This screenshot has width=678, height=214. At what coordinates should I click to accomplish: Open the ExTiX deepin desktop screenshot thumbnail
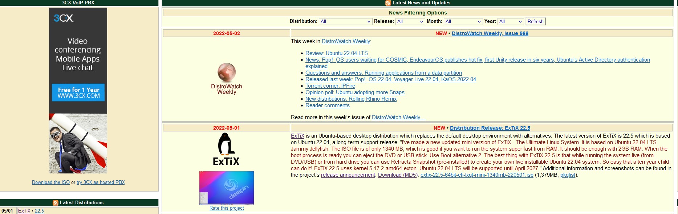227,188
